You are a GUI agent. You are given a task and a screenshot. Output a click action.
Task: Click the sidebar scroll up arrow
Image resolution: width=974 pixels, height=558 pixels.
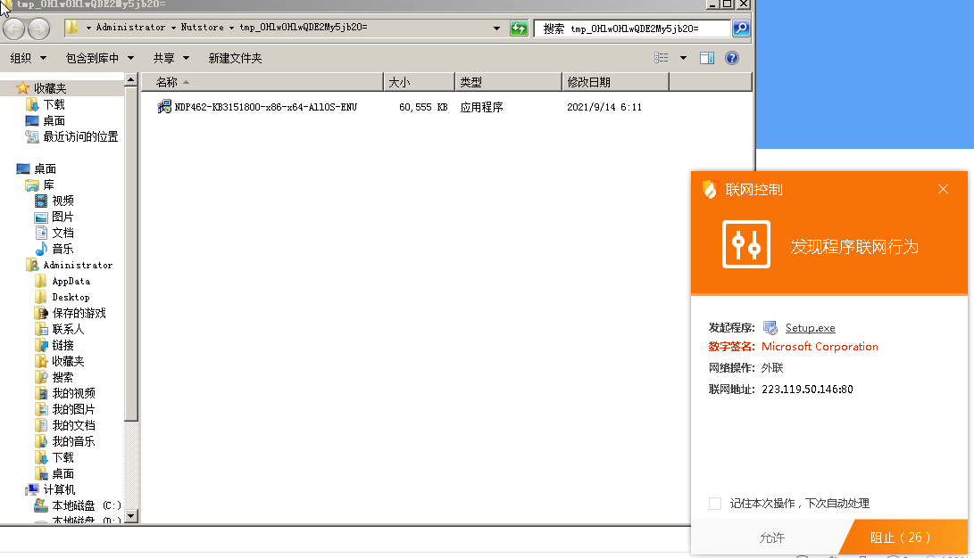click(130, 80)
